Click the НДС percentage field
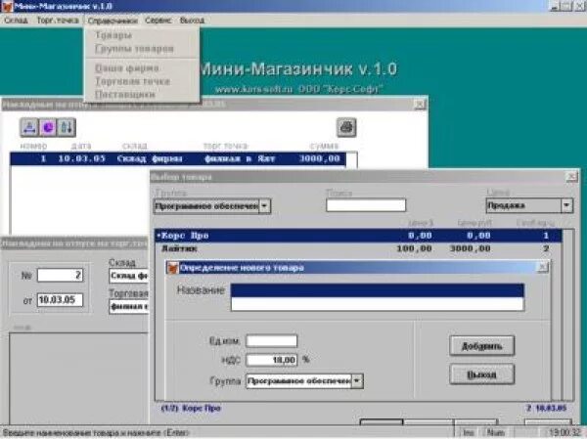Screen dimensions: 587x439 [271, 360]
